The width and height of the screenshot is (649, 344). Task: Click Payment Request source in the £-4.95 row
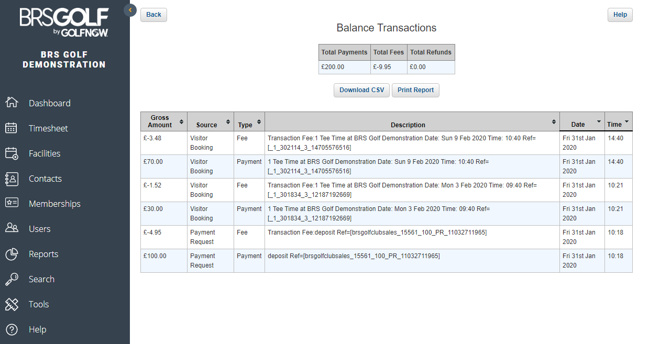tap(203, 237)
